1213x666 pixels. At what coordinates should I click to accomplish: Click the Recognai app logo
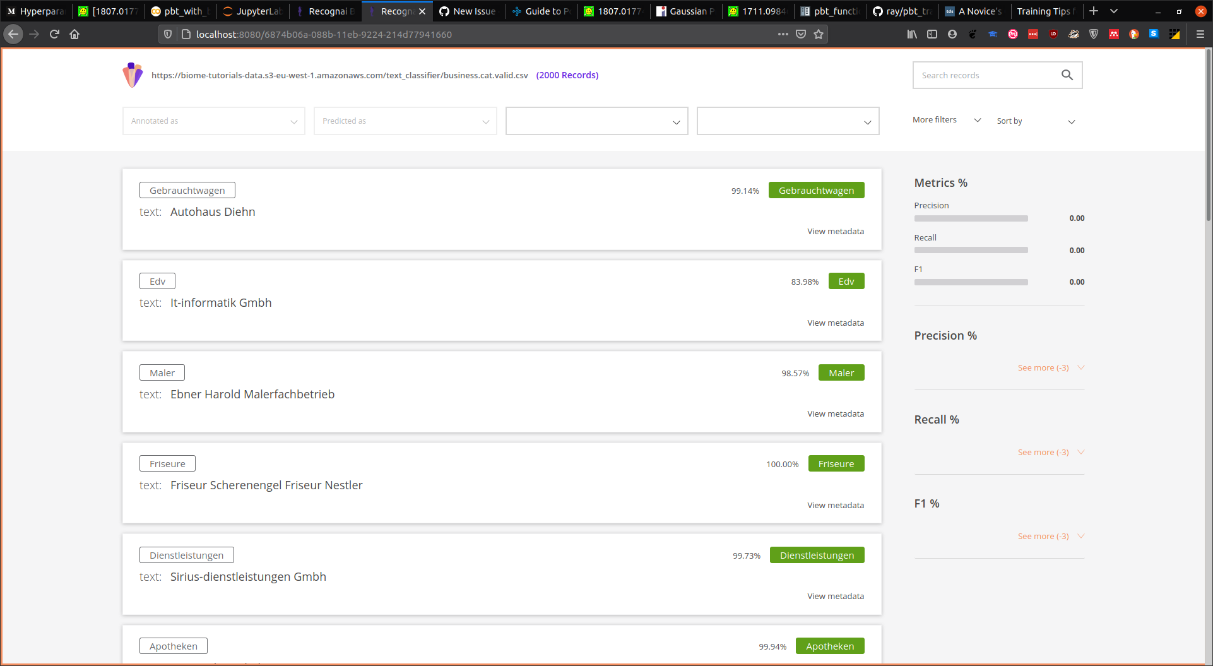[x=133, y=74]
